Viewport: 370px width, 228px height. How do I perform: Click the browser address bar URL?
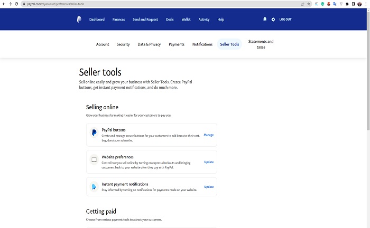coord(55,4)
